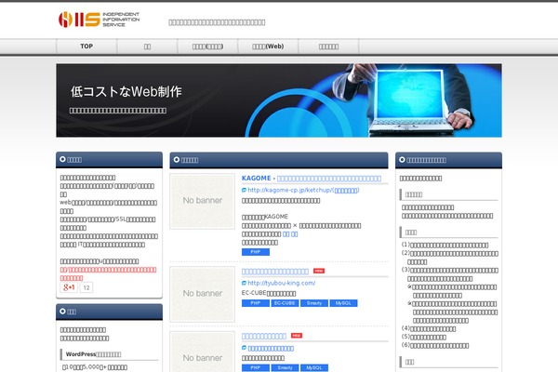Select the navigation tab ending in (Web)

point(261,46)
